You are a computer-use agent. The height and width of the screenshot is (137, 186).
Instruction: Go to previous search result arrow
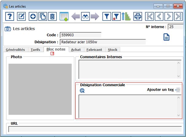[x=76, y=16]
